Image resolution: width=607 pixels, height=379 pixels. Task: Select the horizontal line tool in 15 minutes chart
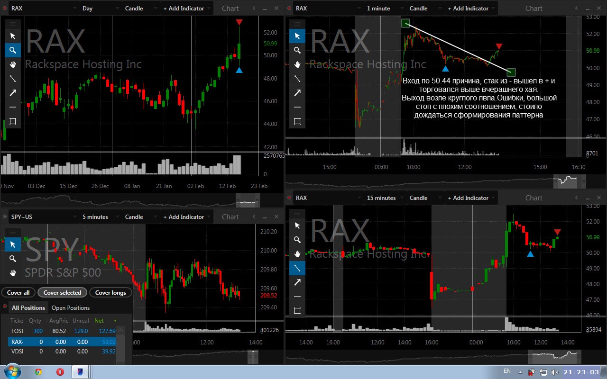click(297, 297)
